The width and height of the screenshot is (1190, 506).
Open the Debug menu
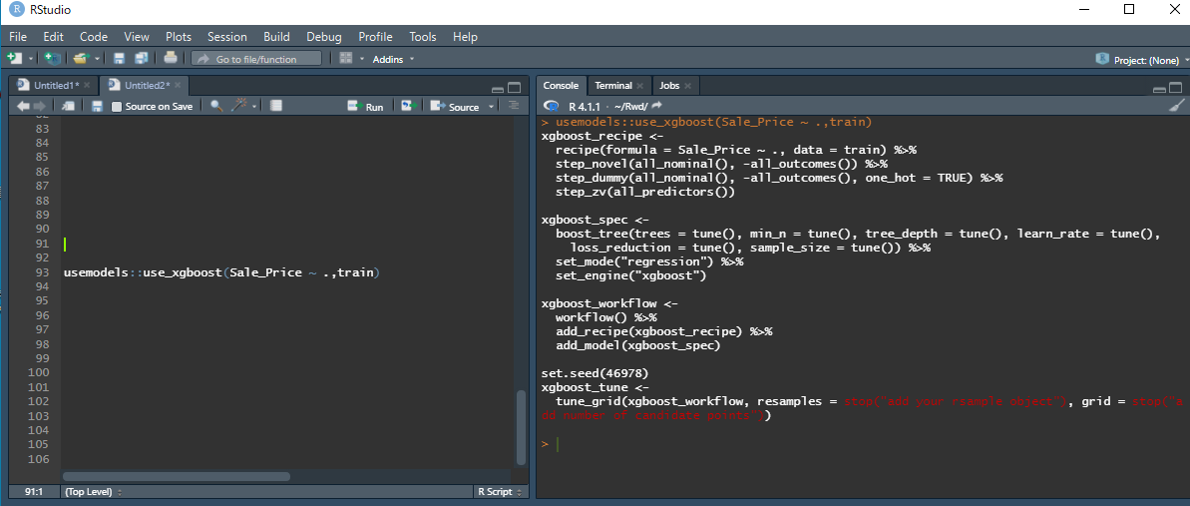pos(324,37)
